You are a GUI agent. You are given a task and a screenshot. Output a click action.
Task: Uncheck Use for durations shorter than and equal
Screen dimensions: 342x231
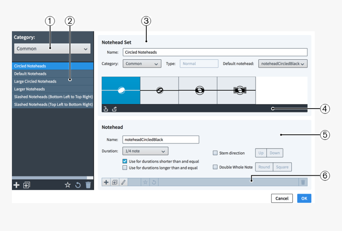pyautogui.click(x=125, y=161)
